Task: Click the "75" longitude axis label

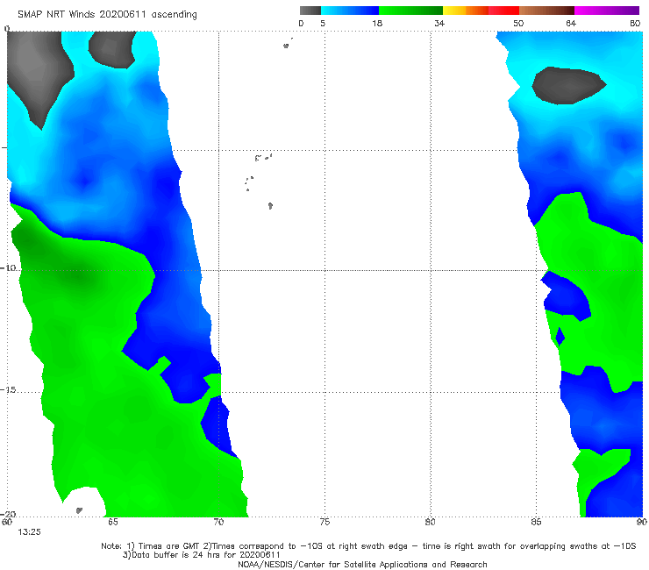Action: pyautogui.click(x=324, y=522)
